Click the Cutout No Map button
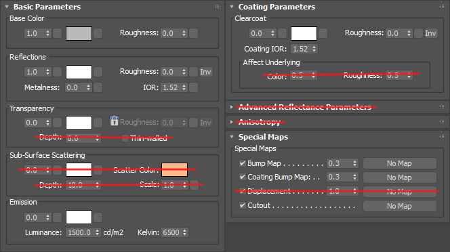The image size is (450, 252). (x=399, y=206)
